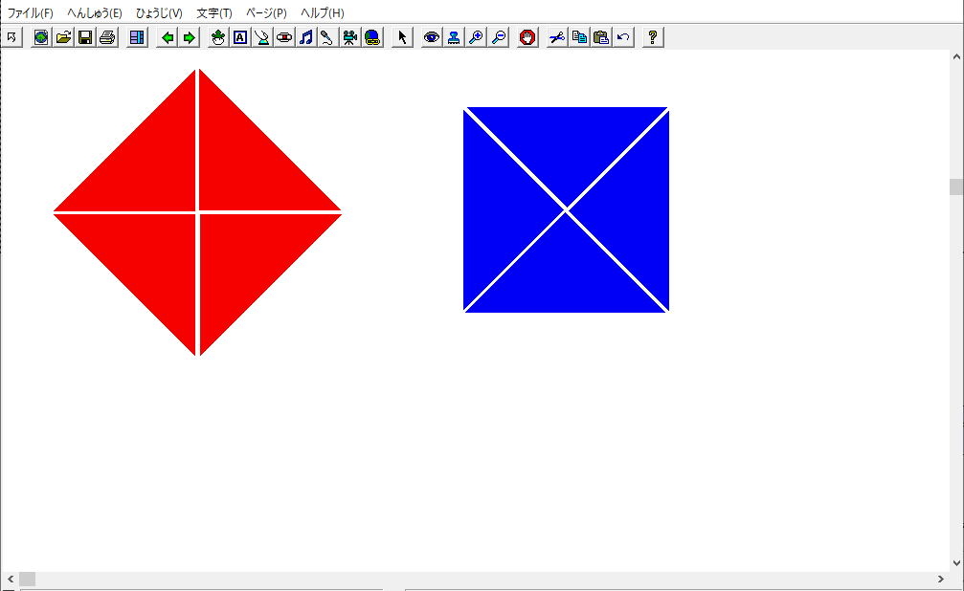Click the zoom out magnifier icon

tap(498, 37)
